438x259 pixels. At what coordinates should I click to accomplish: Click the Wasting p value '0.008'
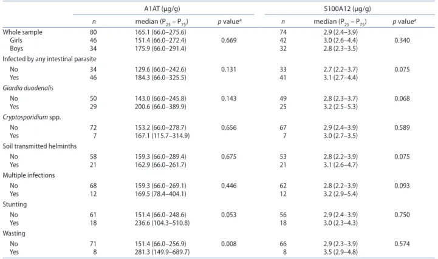point(229,244)
